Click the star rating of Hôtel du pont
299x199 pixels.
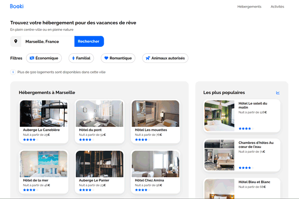87,140
